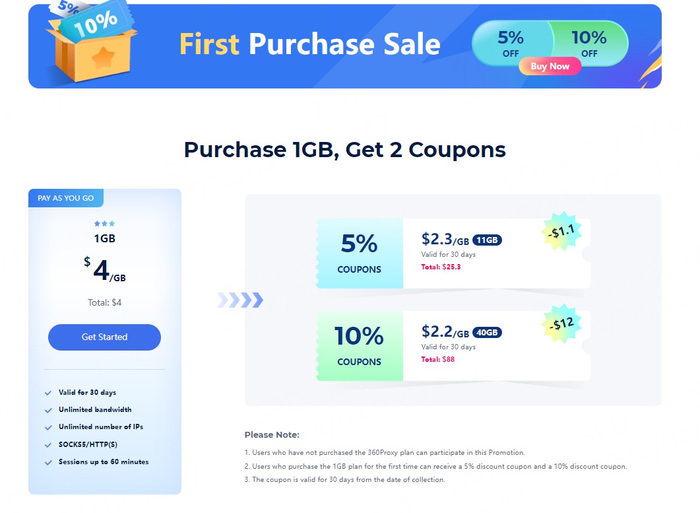
Task: Click checkmark beside Sessions up to 60 minutes
Action: (x=48, y=463)
